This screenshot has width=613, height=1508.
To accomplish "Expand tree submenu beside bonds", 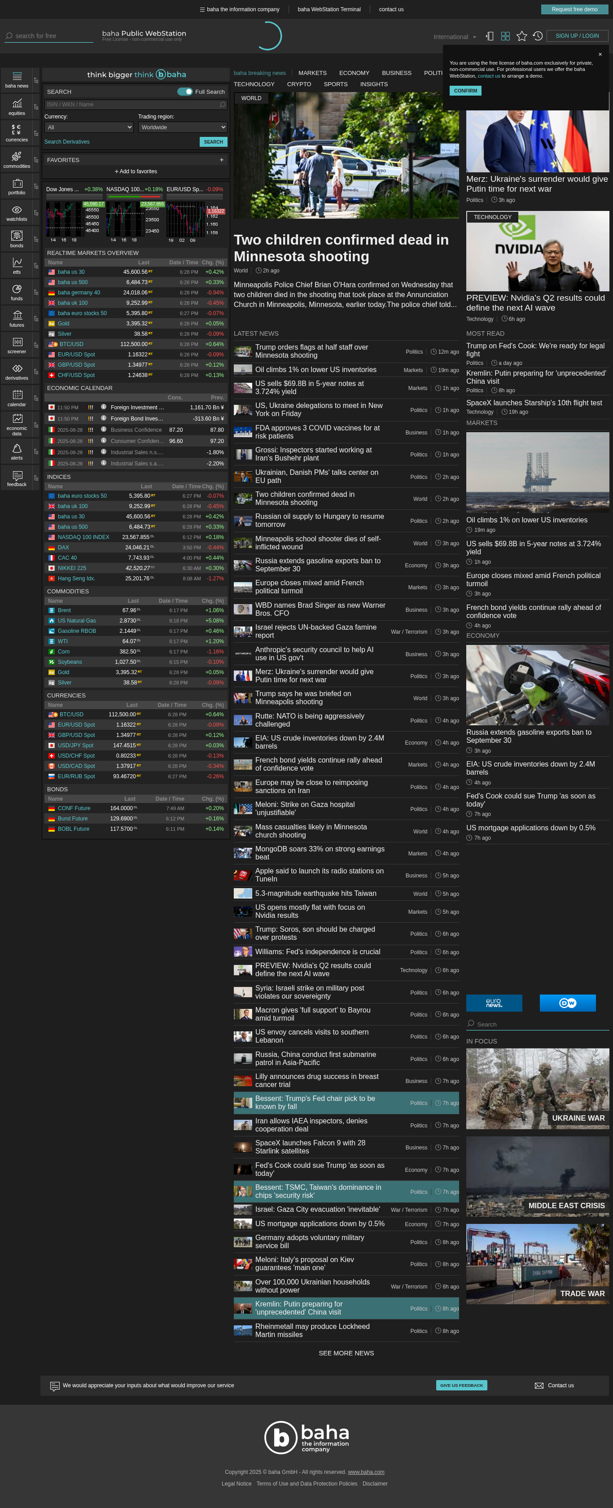I will tap(36, 239).
